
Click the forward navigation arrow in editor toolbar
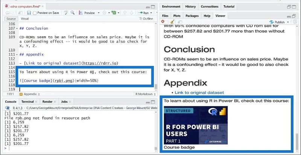(12, 13)
